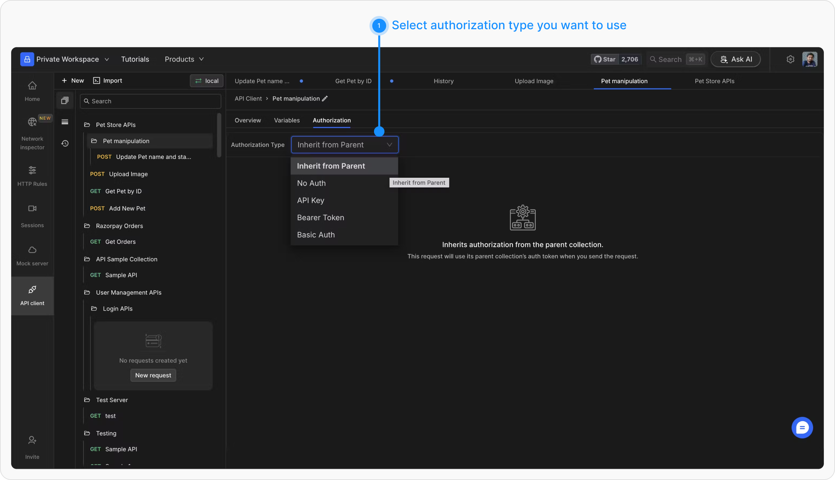
Task: Click the collections Search input field
Action: coord(150,101)
